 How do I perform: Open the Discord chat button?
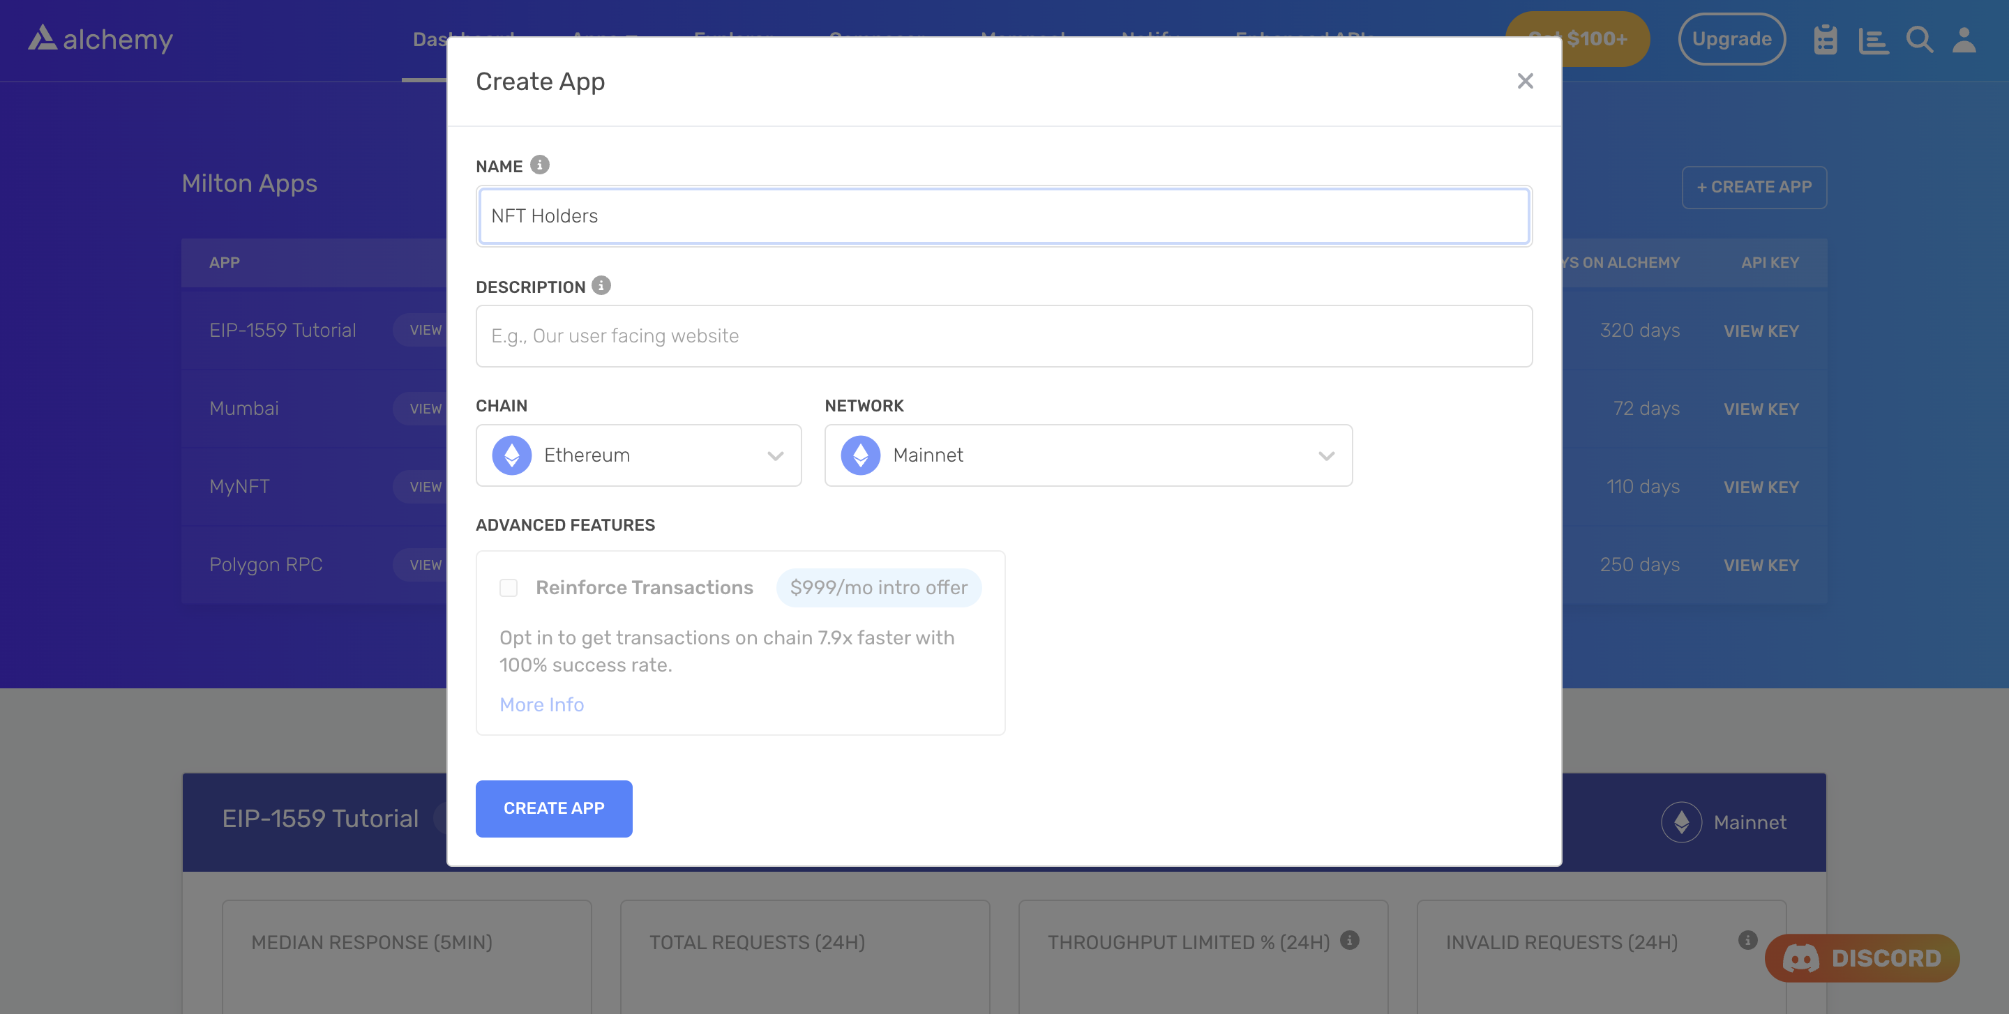[x=1862, y=958]
